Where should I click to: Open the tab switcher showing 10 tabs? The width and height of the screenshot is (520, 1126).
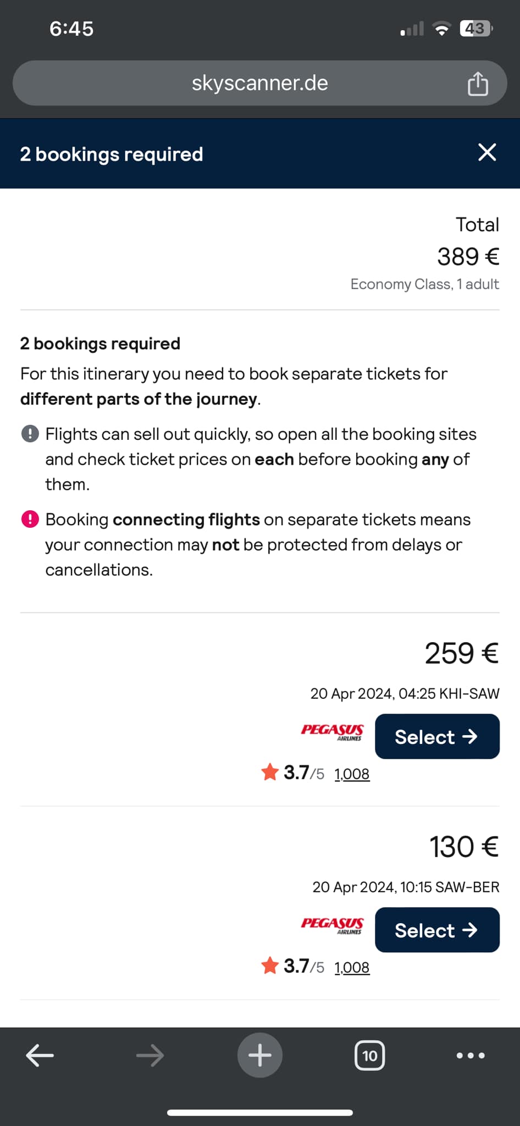pos(370,1055)
